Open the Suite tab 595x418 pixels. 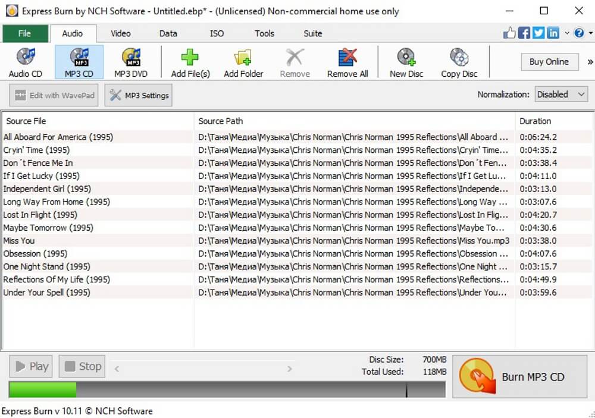pyautogui.click(x=313, y=33)
